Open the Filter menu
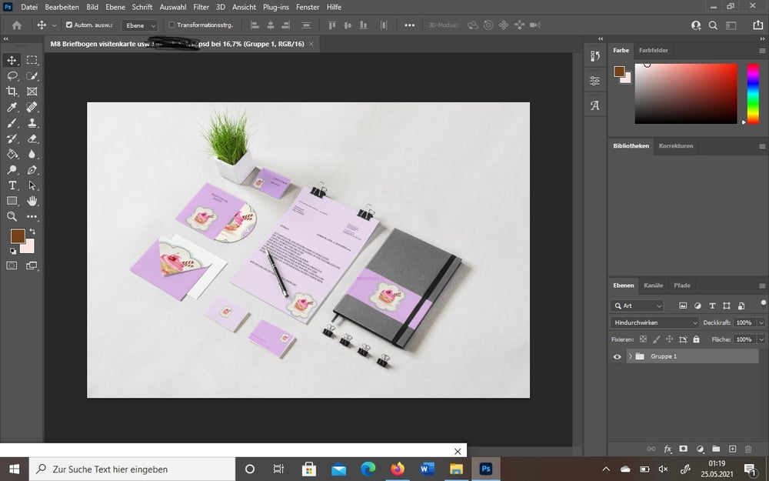The image size is (769, 481). click(201, 7)
